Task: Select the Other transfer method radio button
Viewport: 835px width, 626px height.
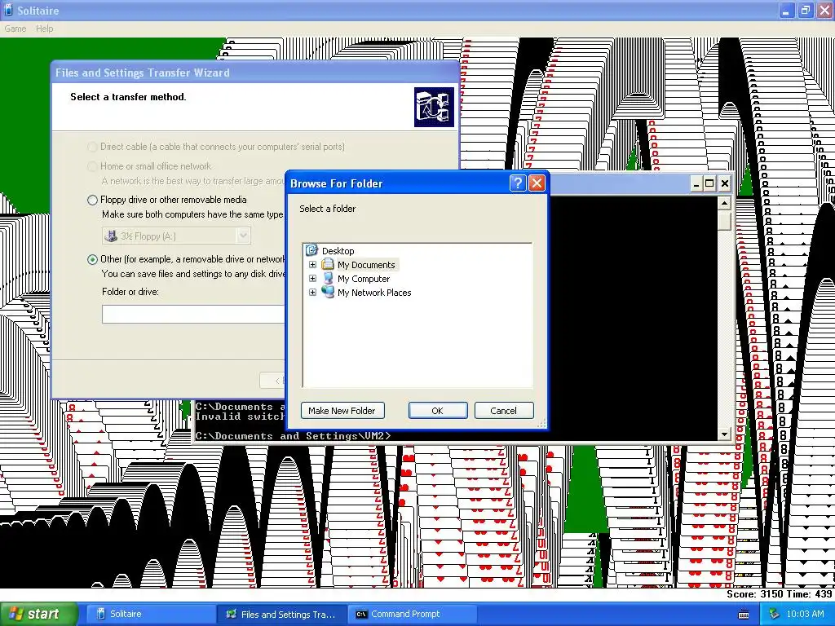Action: tap(92, 260)
